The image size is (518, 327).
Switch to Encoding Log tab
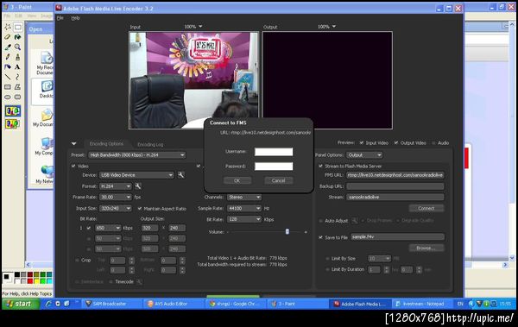coord(150,144)
